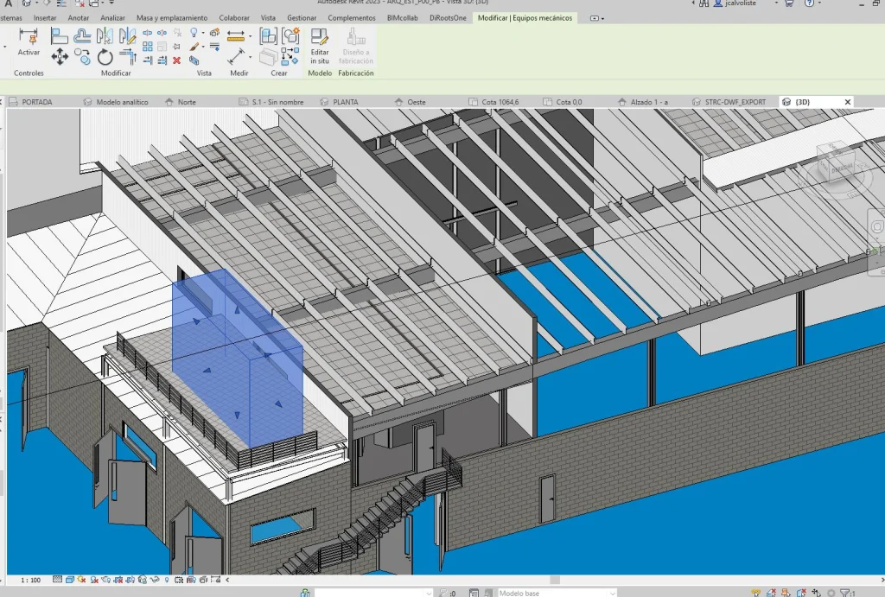Viewport: 885px width, 597px height.
Task: Click the Copy tool icon
Action: [83, 57]
